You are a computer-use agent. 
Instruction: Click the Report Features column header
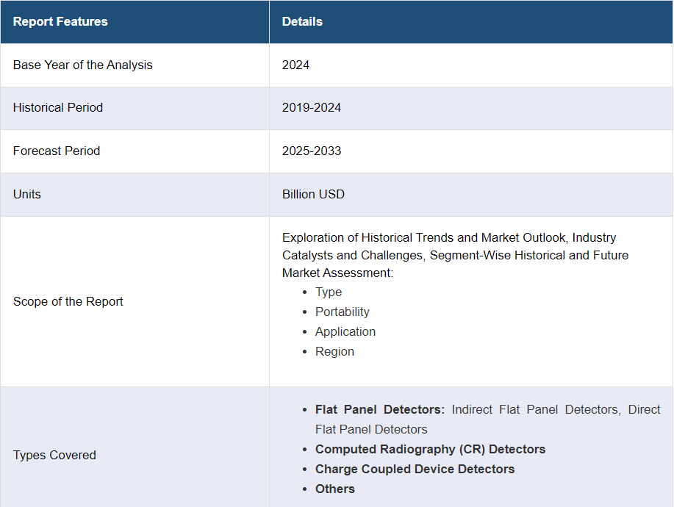[x=60, y=22]
